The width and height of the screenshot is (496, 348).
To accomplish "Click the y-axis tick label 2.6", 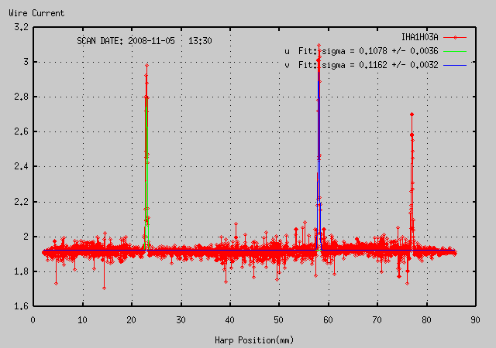I will [x=21, y=131].
